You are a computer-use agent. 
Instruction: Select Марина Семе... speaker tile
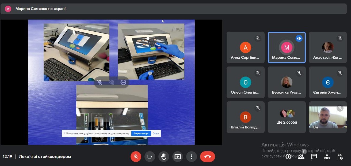tap(287, 47)
